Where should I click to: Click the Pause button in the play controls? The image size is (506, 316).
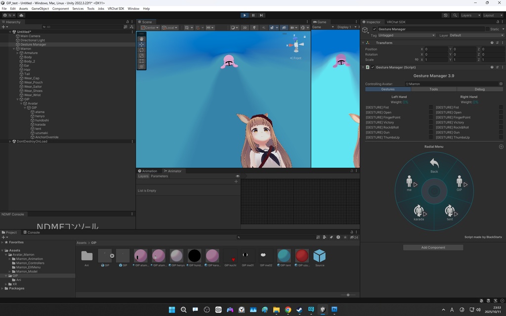[x=253, y=15]
